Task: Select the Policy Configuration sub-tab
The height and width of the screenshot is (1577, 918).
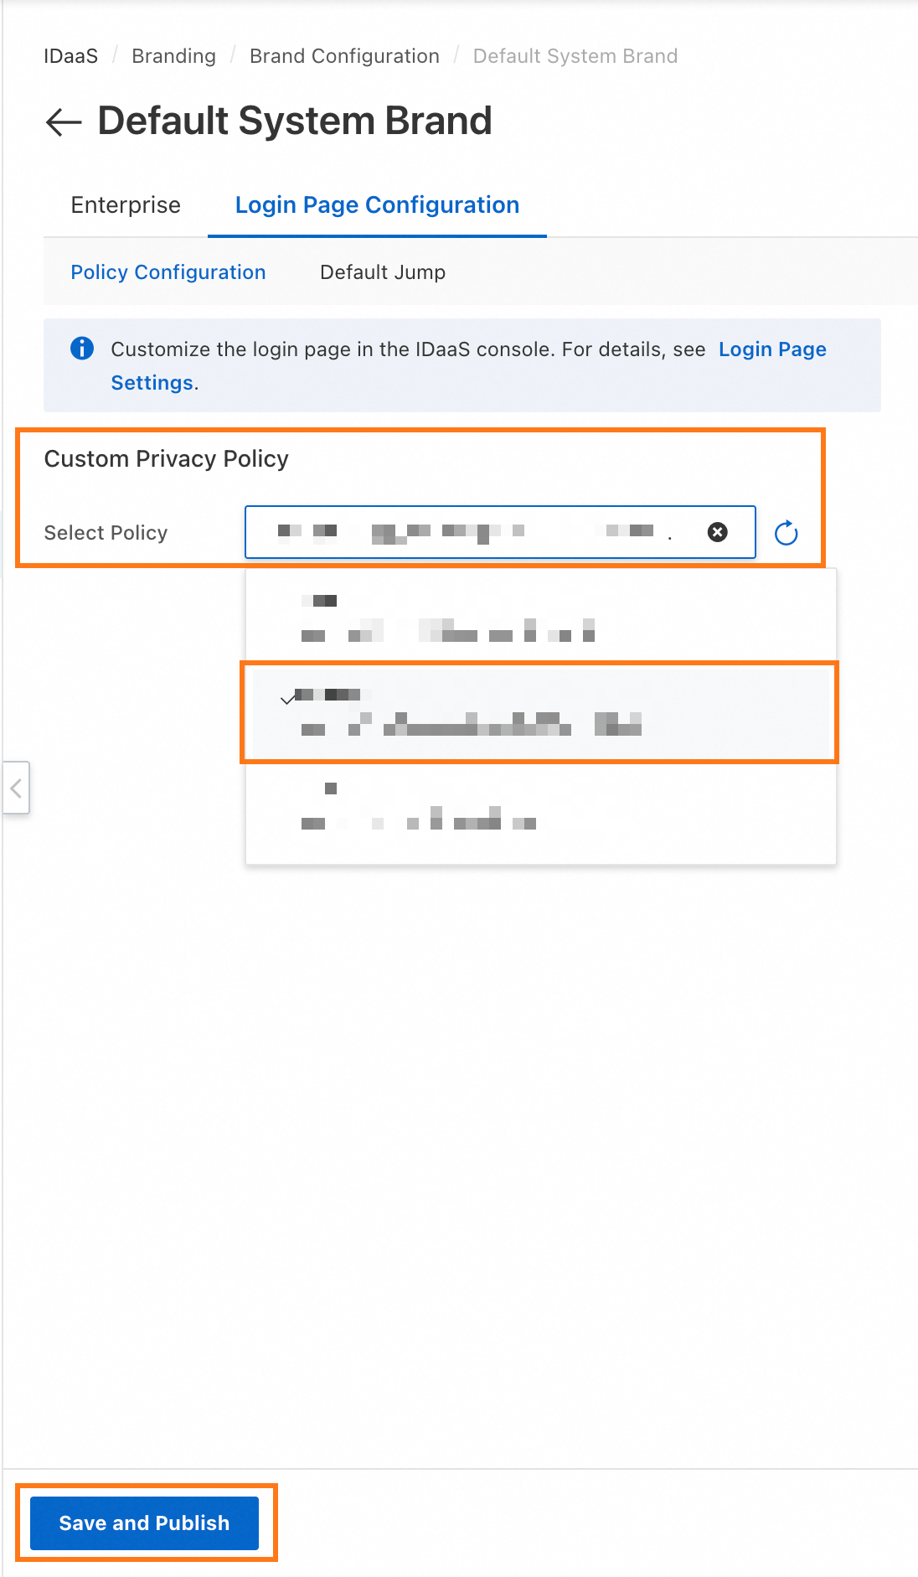Action: (168, 272)
